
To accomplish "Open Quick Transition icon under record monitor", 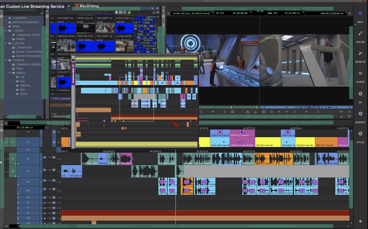I will [271, 112].
